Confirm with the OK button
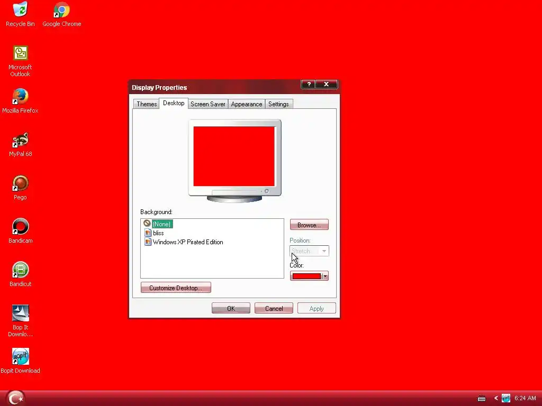This screenshot has width=542, height=406. point(231,308)
